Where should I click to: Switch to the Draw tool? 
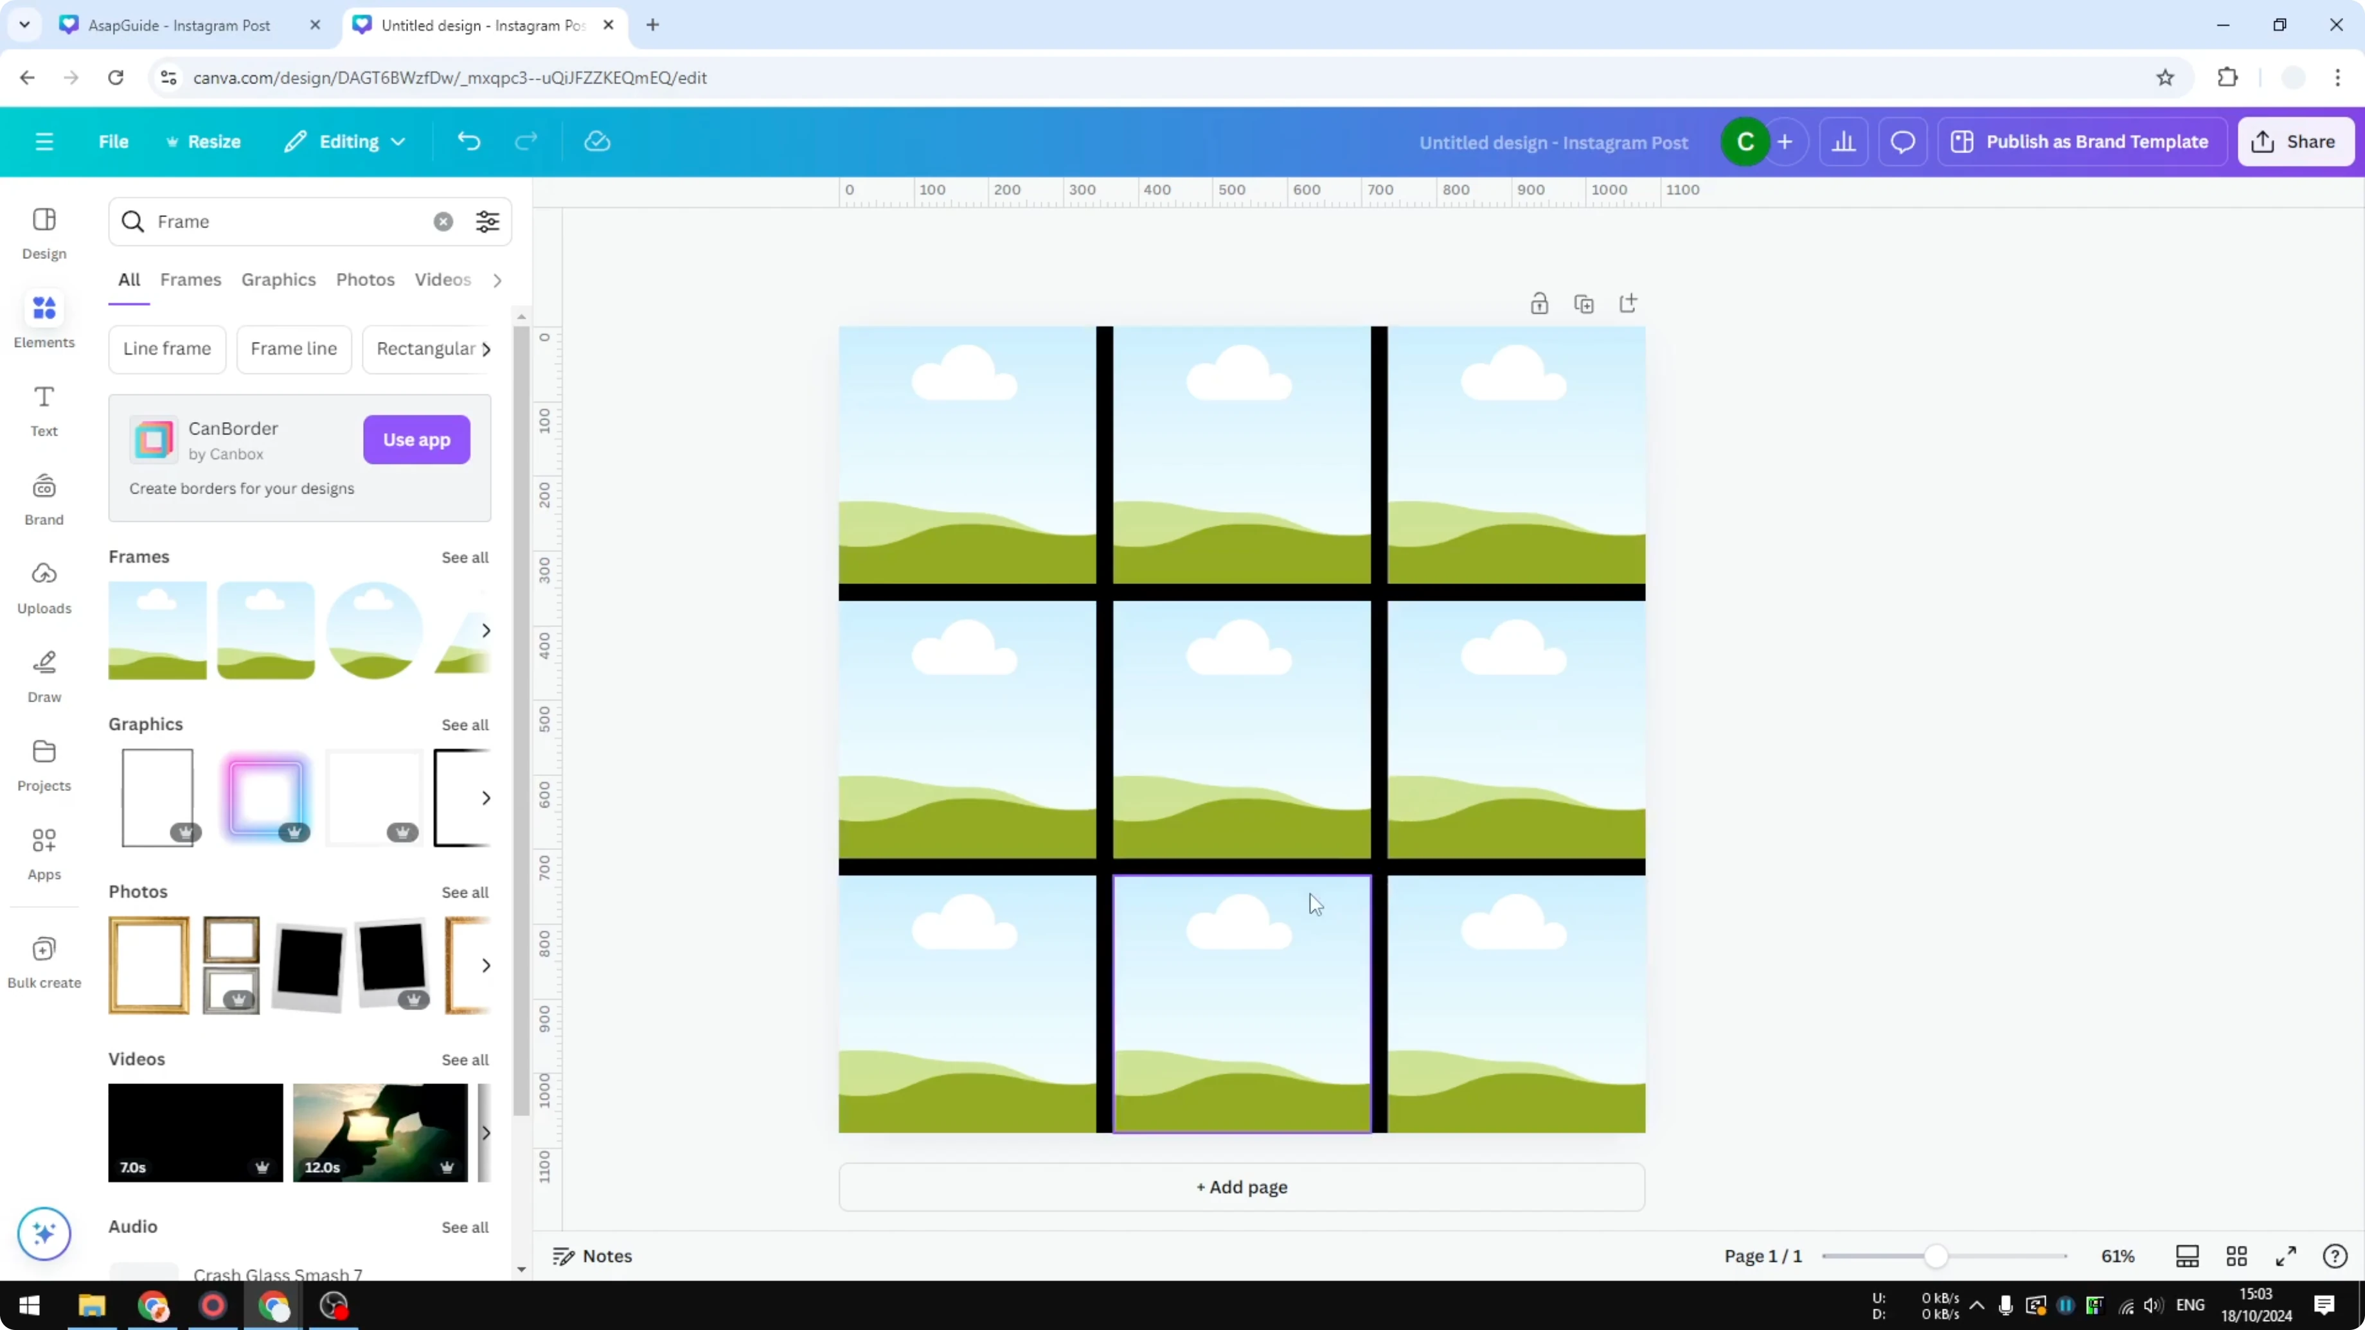click(43, 675)
